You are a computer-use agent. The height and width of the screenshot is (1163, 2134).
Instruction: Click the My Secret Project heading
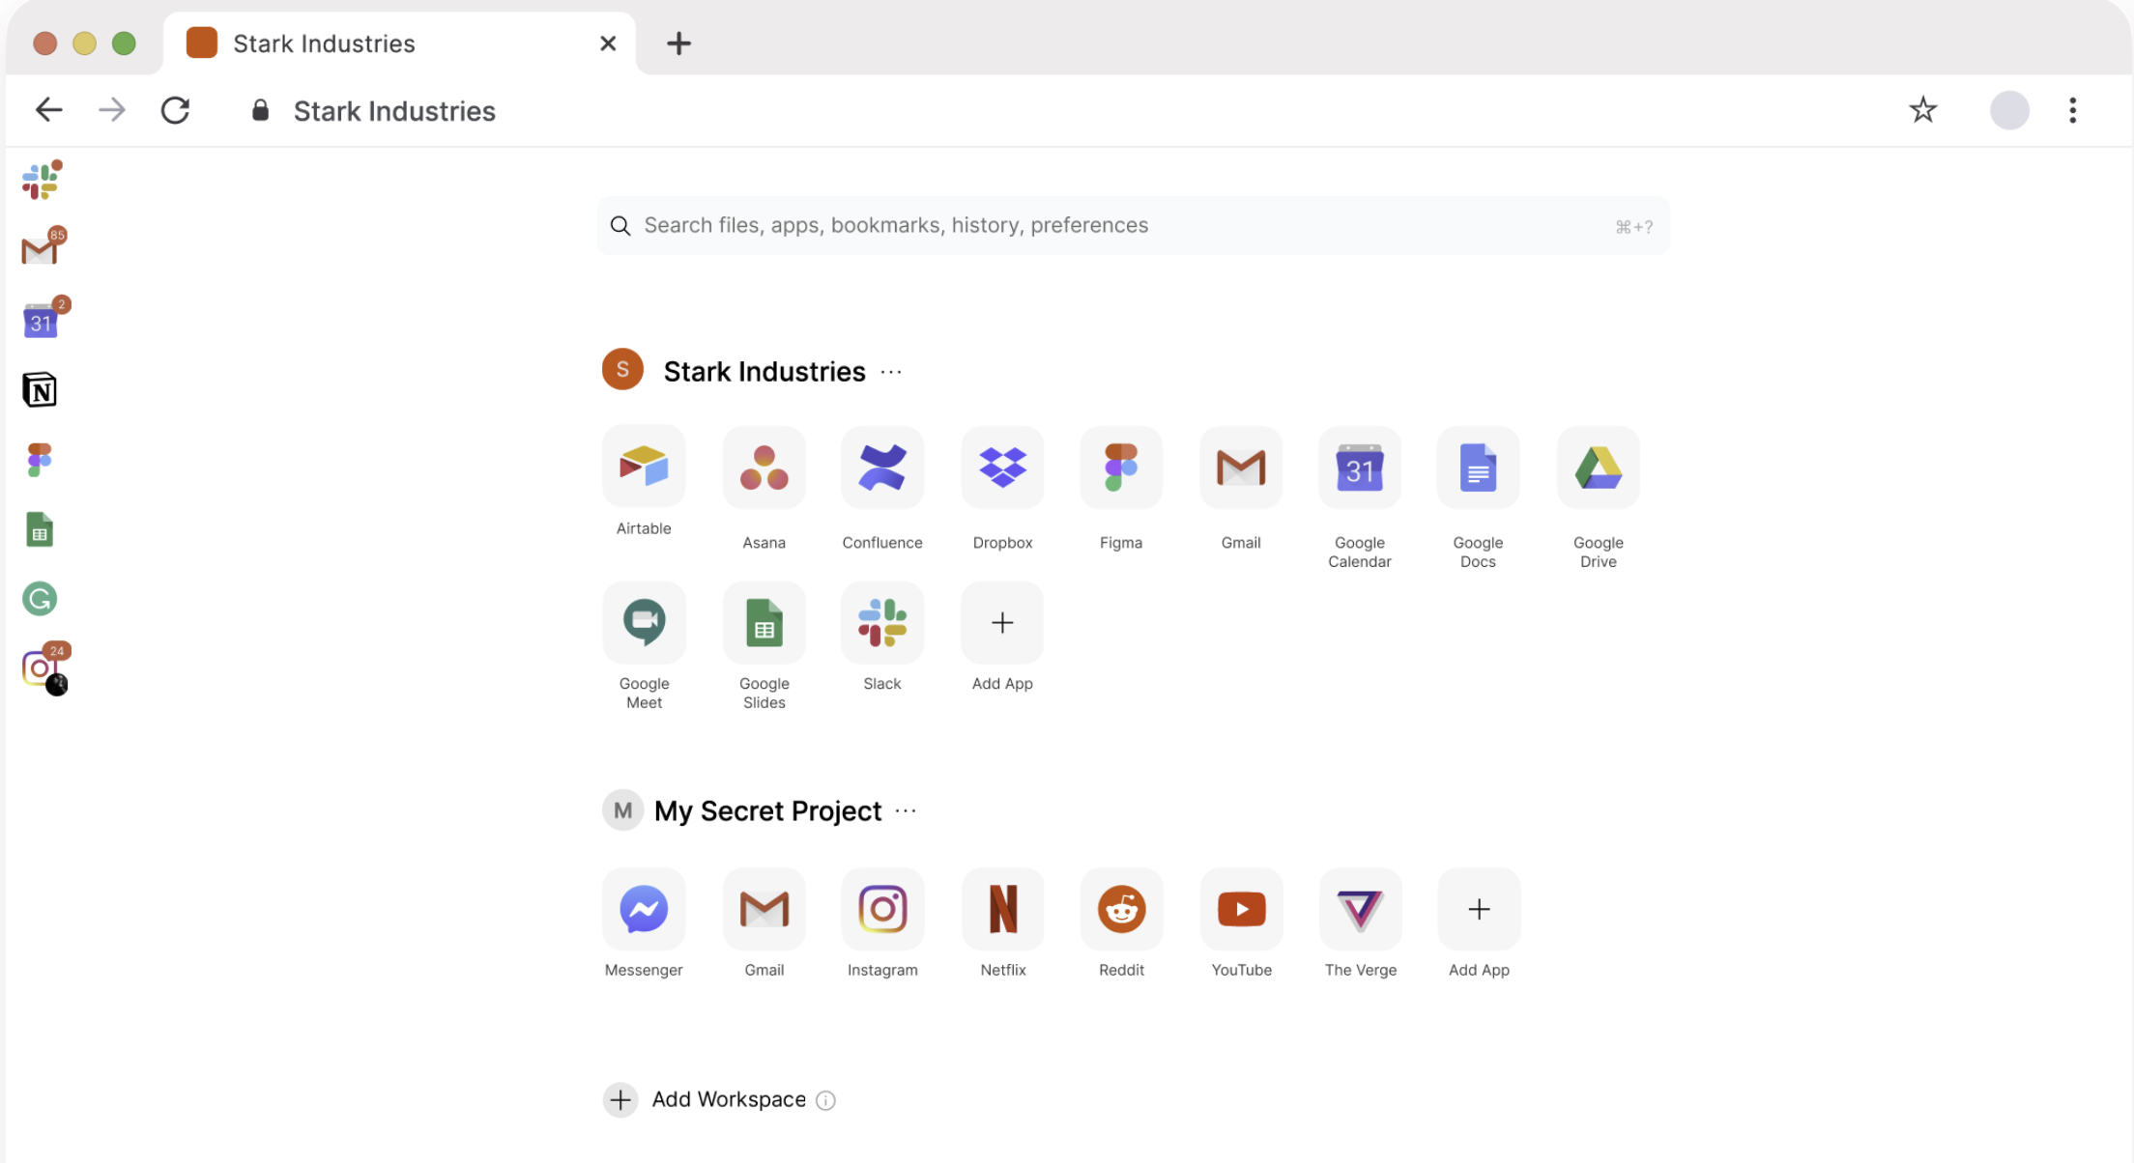(767, 811)
